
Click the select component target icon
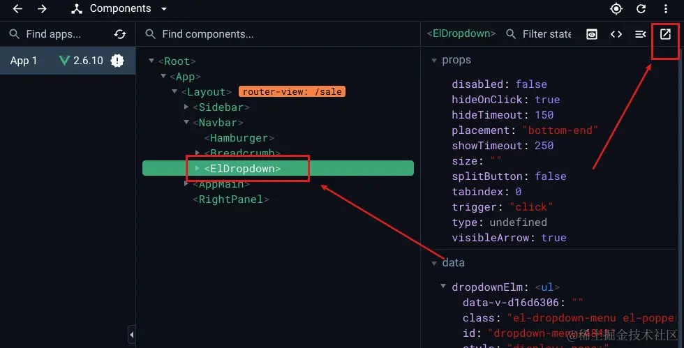point(616,9)
